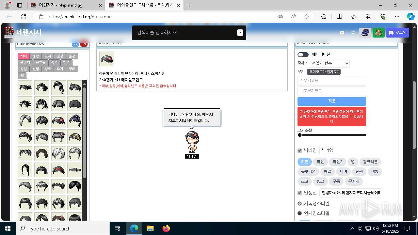The width and height of the screenshot is (418, 235).
Task: Click the blue 적용 apply button
Action: point(332,101)
